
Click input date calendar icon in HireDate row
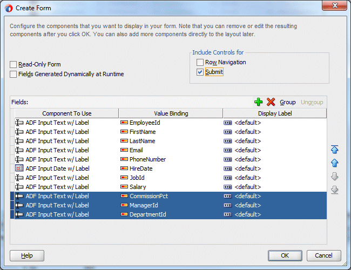click(x=19, y=168)
